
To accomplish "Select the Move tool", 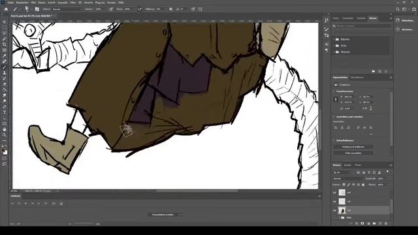I will click(x=5, y=22).
